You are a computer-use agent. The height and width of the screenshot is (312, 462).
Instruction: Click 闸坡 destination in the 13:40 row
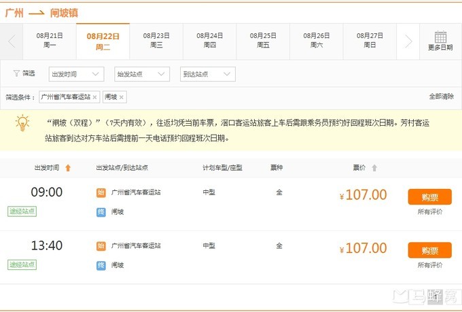pyautogui.click(x=118, y=265)
